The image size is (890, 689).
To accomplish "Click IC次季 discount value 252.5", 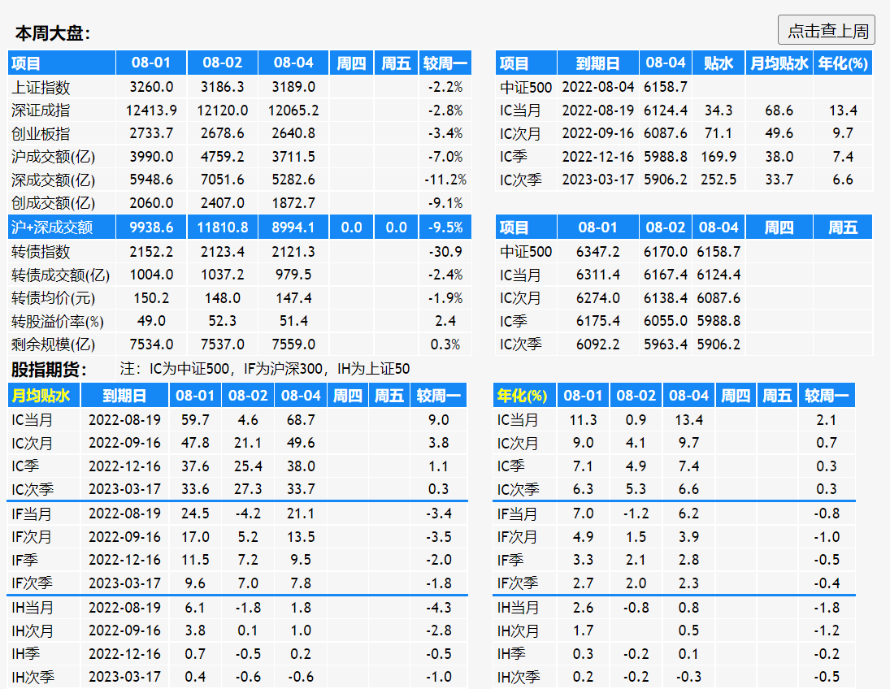I will point(719,180).
